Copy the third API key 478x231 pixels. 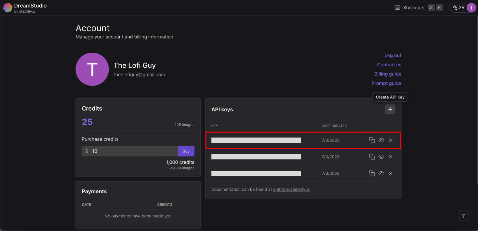[x=372, y=173]
